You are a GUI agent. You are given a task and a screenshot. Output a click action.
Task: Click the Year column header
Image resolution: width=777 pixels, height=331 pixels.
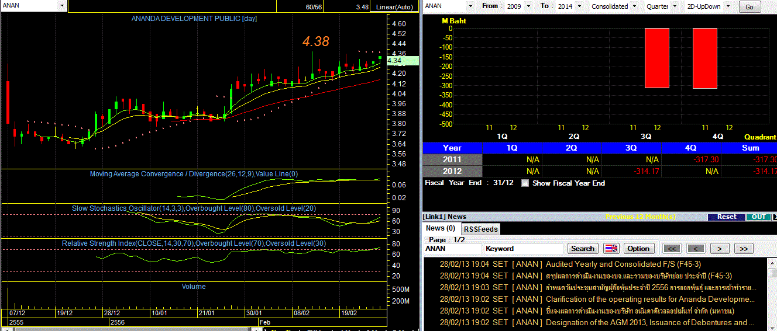pos(452,148)
